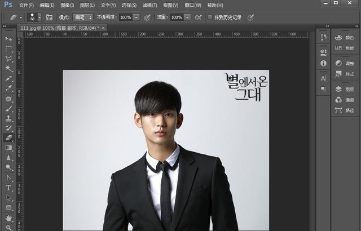The height and width of the screenshot is (231, 361).
Task: Click the 不透明度 100% value field
Action: 126,17
